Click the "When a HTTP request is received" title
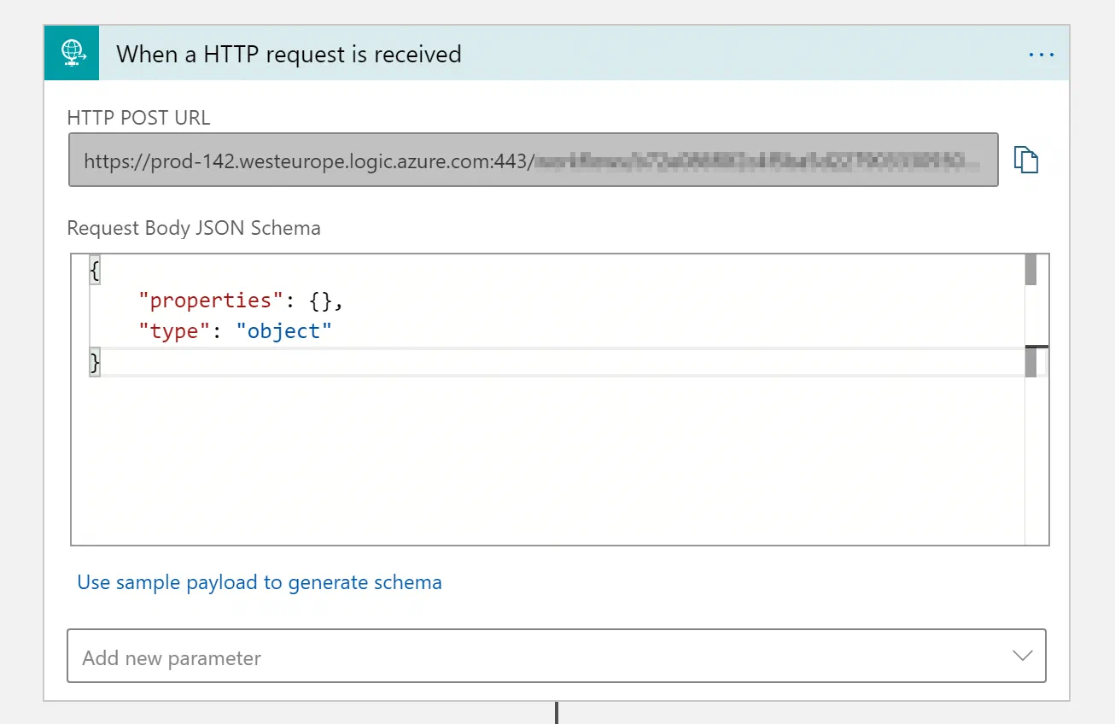This screenshot has height=724, width=1115. [x=289, y=55]
